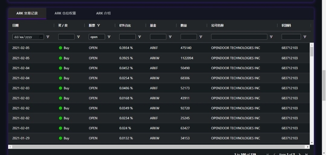
Task: Focus the ETF占比 filter input box
Action: click(x=127, y=37)
